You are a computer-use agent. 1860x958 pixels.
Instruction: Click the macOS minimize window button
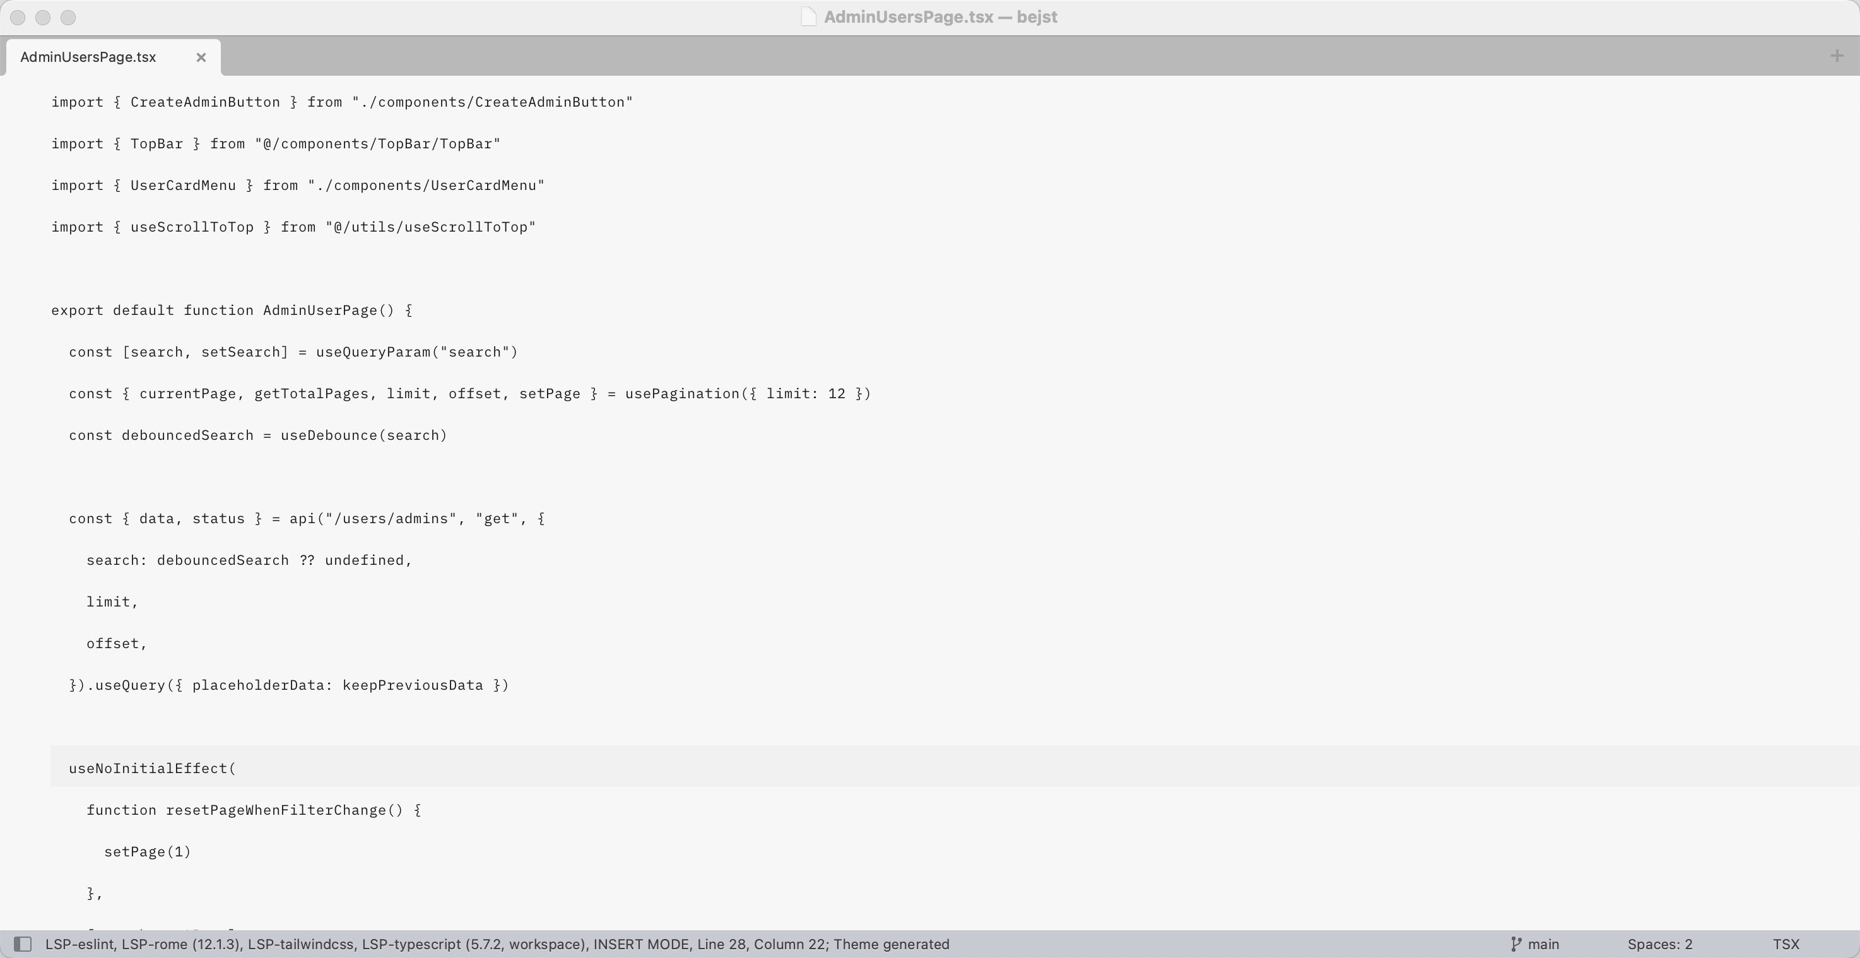coord(44,17)
